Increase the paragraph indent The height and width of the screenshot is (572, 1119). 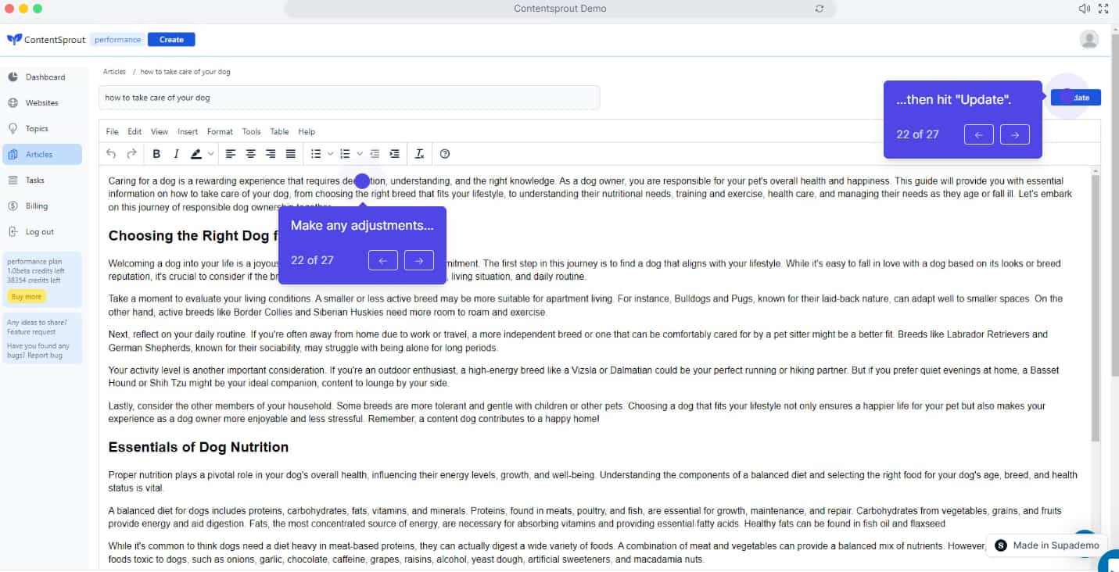click(395, 153)
